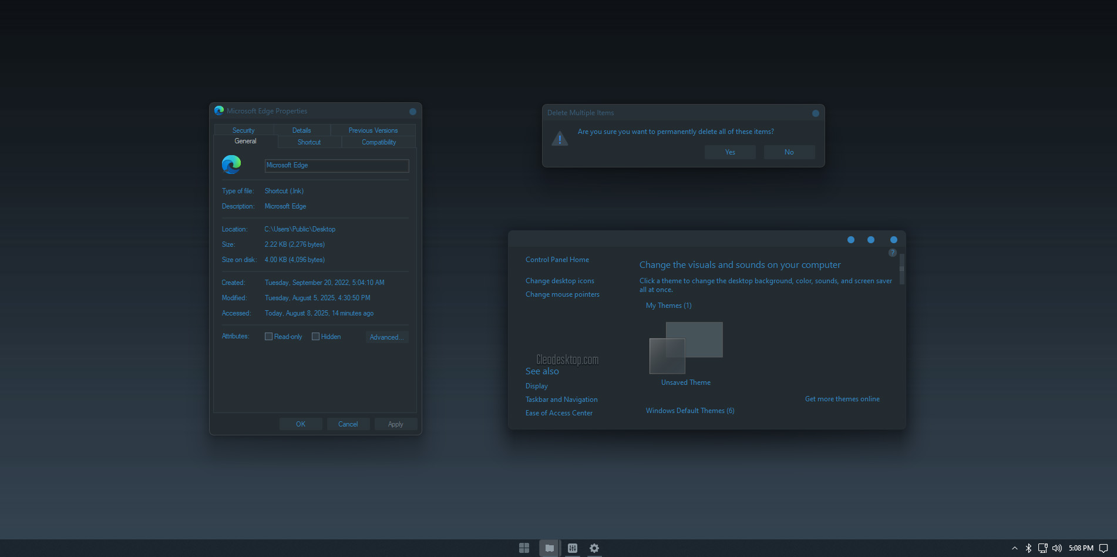
Task: Close the Delete Multiple Items dialog
Action: point(816,113)
